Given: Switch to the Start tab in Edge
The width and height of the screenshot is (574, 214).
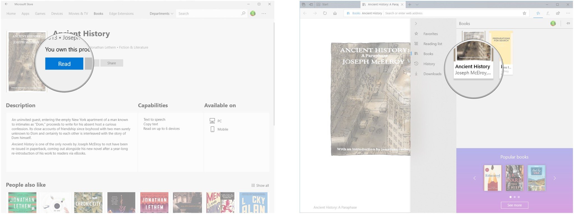Looking at the screenshot, I should tap(338, 4).
